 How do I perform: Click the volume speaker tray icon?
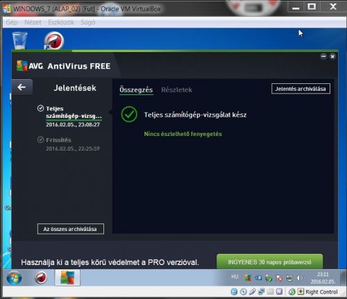coord(299,277)
